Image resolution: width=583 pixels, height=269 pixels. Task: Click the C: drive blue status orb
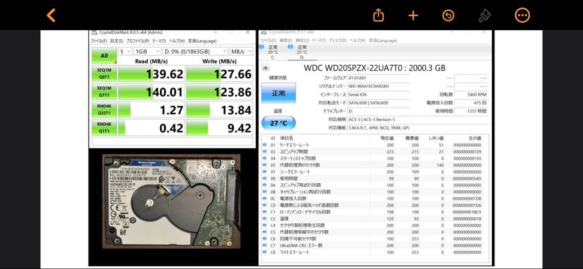[262, 47]
